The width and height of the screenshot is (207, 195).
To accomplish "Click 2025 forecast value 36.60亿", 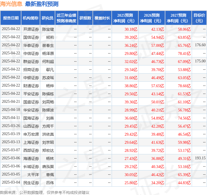I will 131,118.
